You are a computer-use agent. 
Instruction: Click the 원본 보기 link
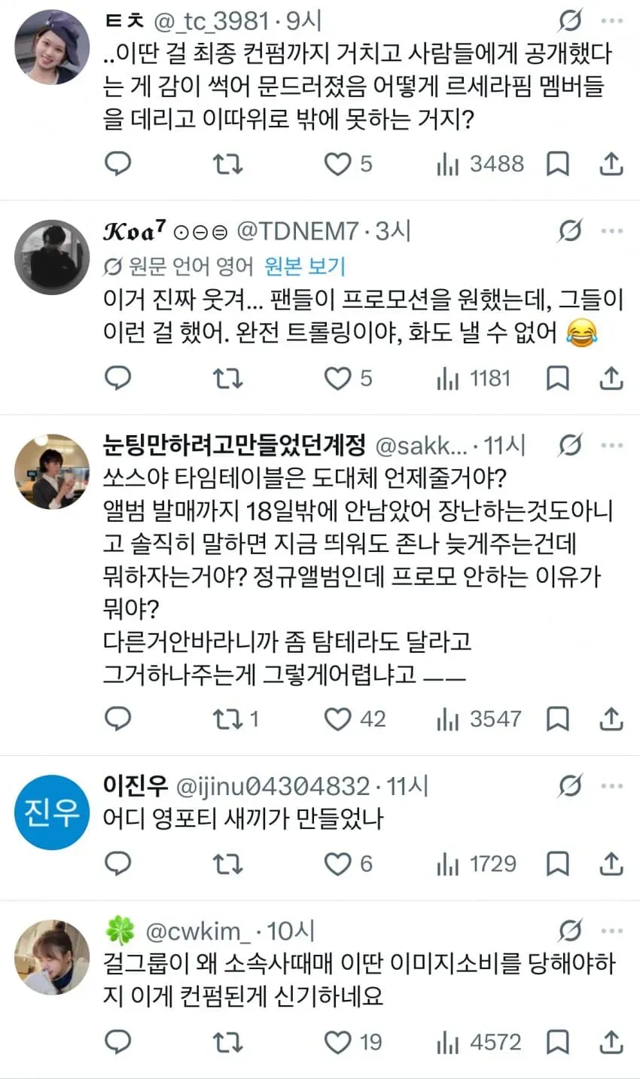305,266
